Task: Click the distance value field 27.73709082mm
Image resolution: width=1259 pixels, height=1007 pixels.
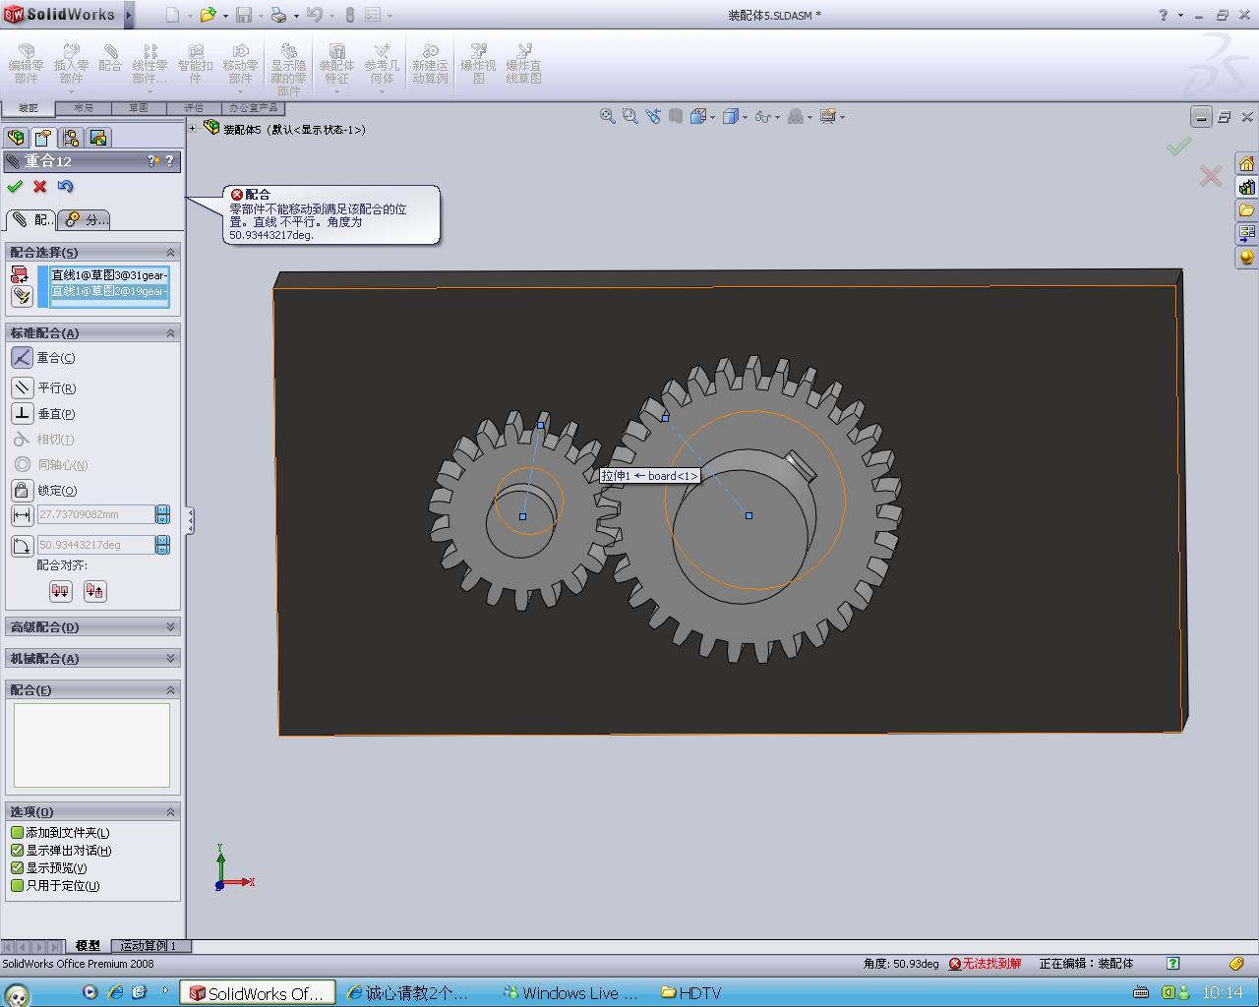Action: click(95, 514)
